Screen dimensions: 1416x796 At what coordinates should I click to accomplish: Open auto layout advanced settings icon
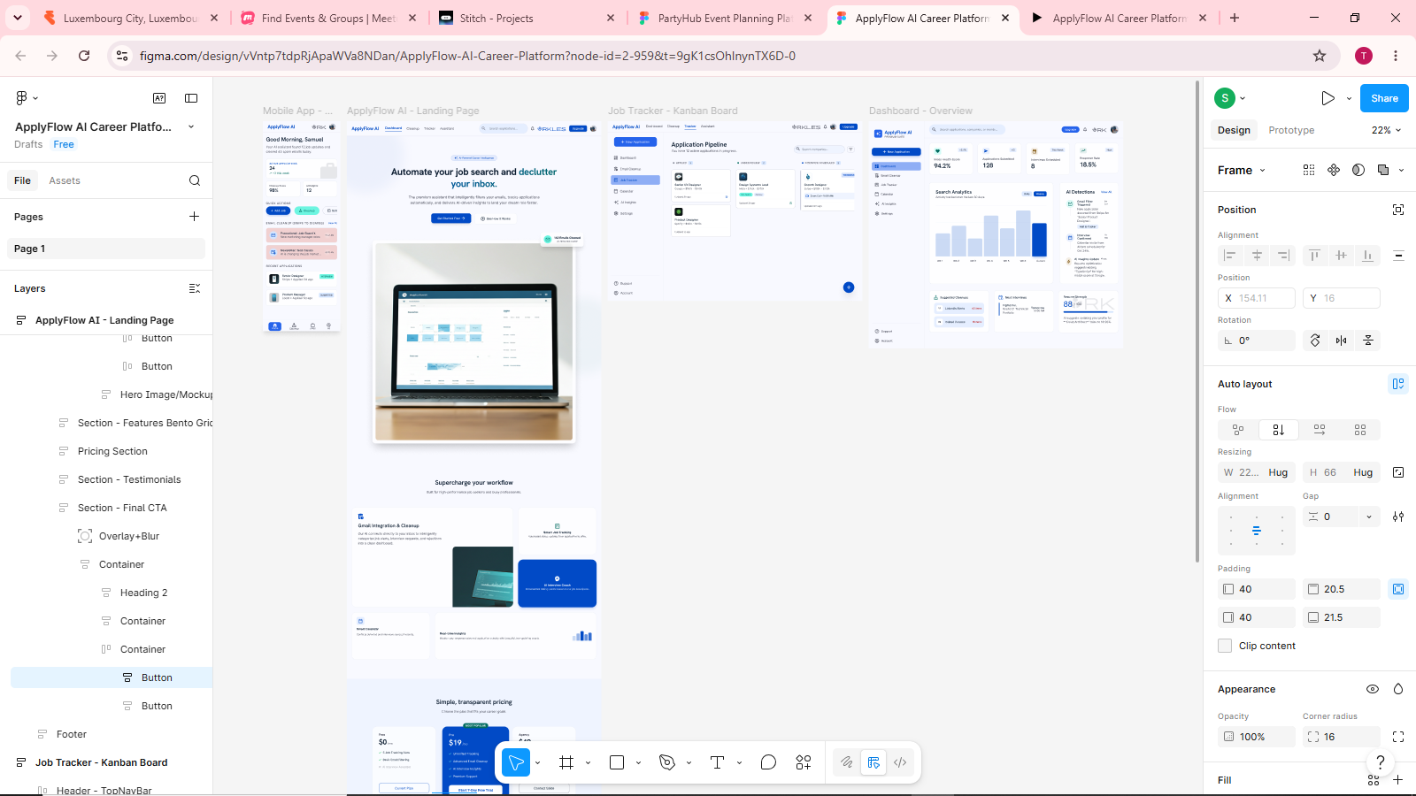pos(1398,517)
